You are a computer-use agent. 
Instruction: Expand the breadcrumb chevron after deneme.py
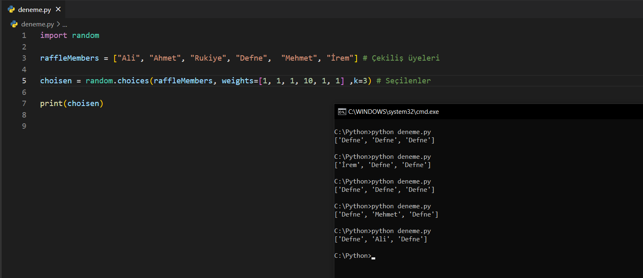pyautogui.click(x=58, y=24)
